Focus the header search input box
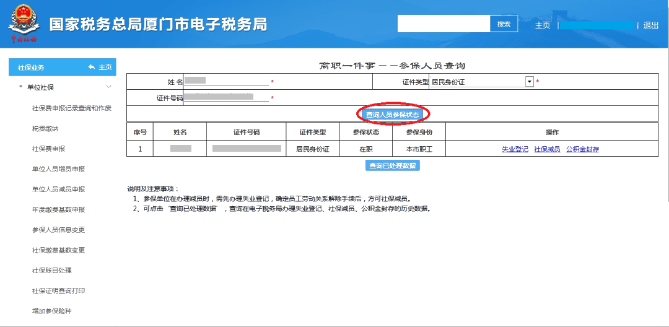 (x=444, y=24)
